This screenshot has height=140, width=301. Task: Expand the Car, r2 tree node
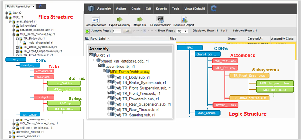(7, 13)
